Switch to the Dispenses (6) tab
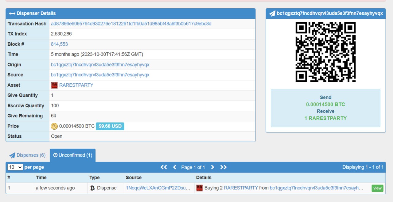 point(27,155)
